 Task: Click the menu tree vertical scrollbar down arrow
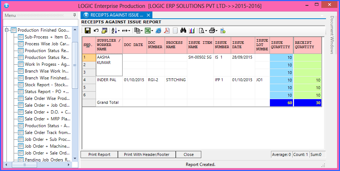[x=75, y=158]
